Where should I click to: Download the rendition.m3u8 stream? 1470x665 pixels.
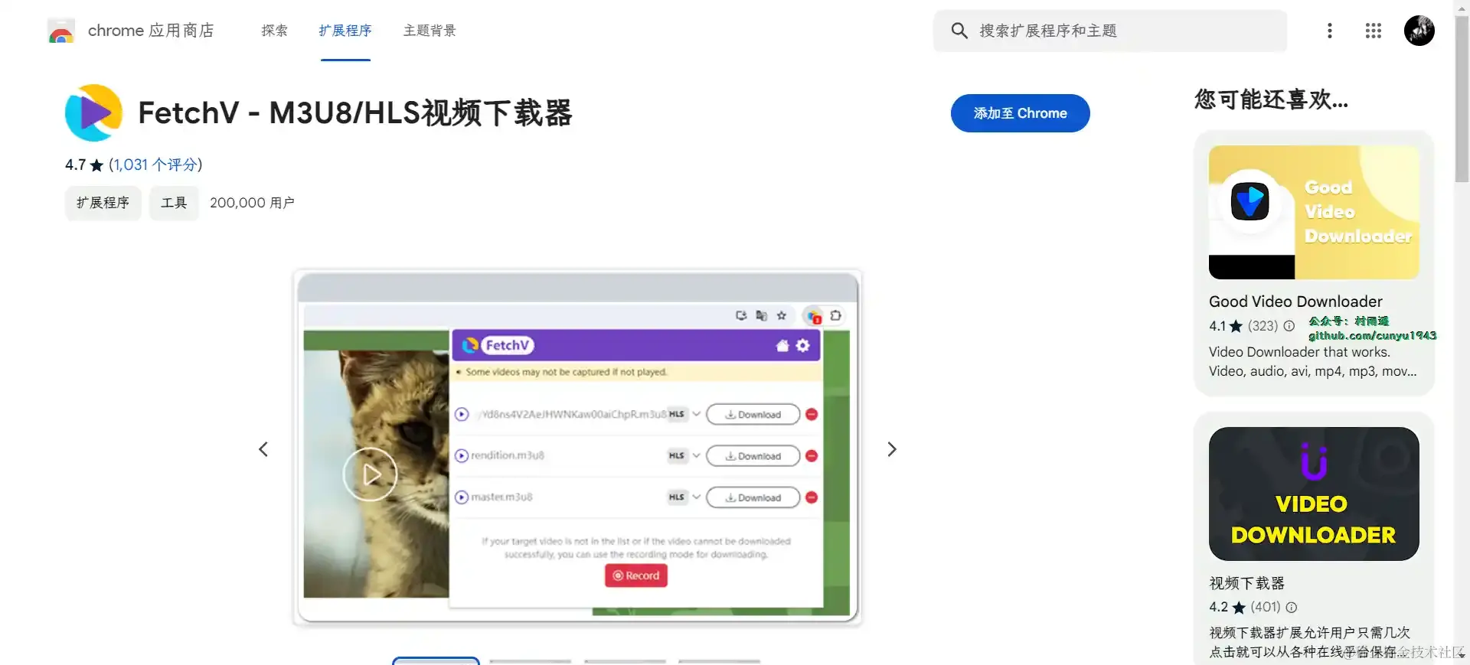click(x=753, y=456)
